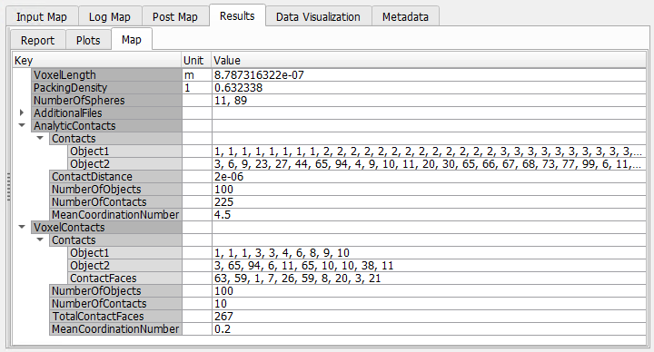
Task: Click the NumberOfContacts value 225
Action: (x=223, y=202)
